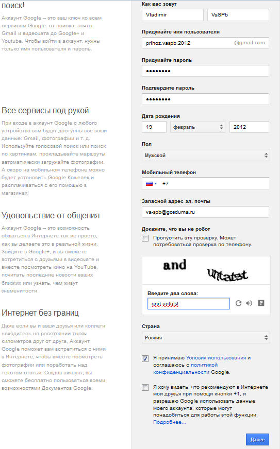Open the birth month dropdown showing февраль
Image resolution: width=280 pixels, height=449 pixels.
[x=197, y=127]
